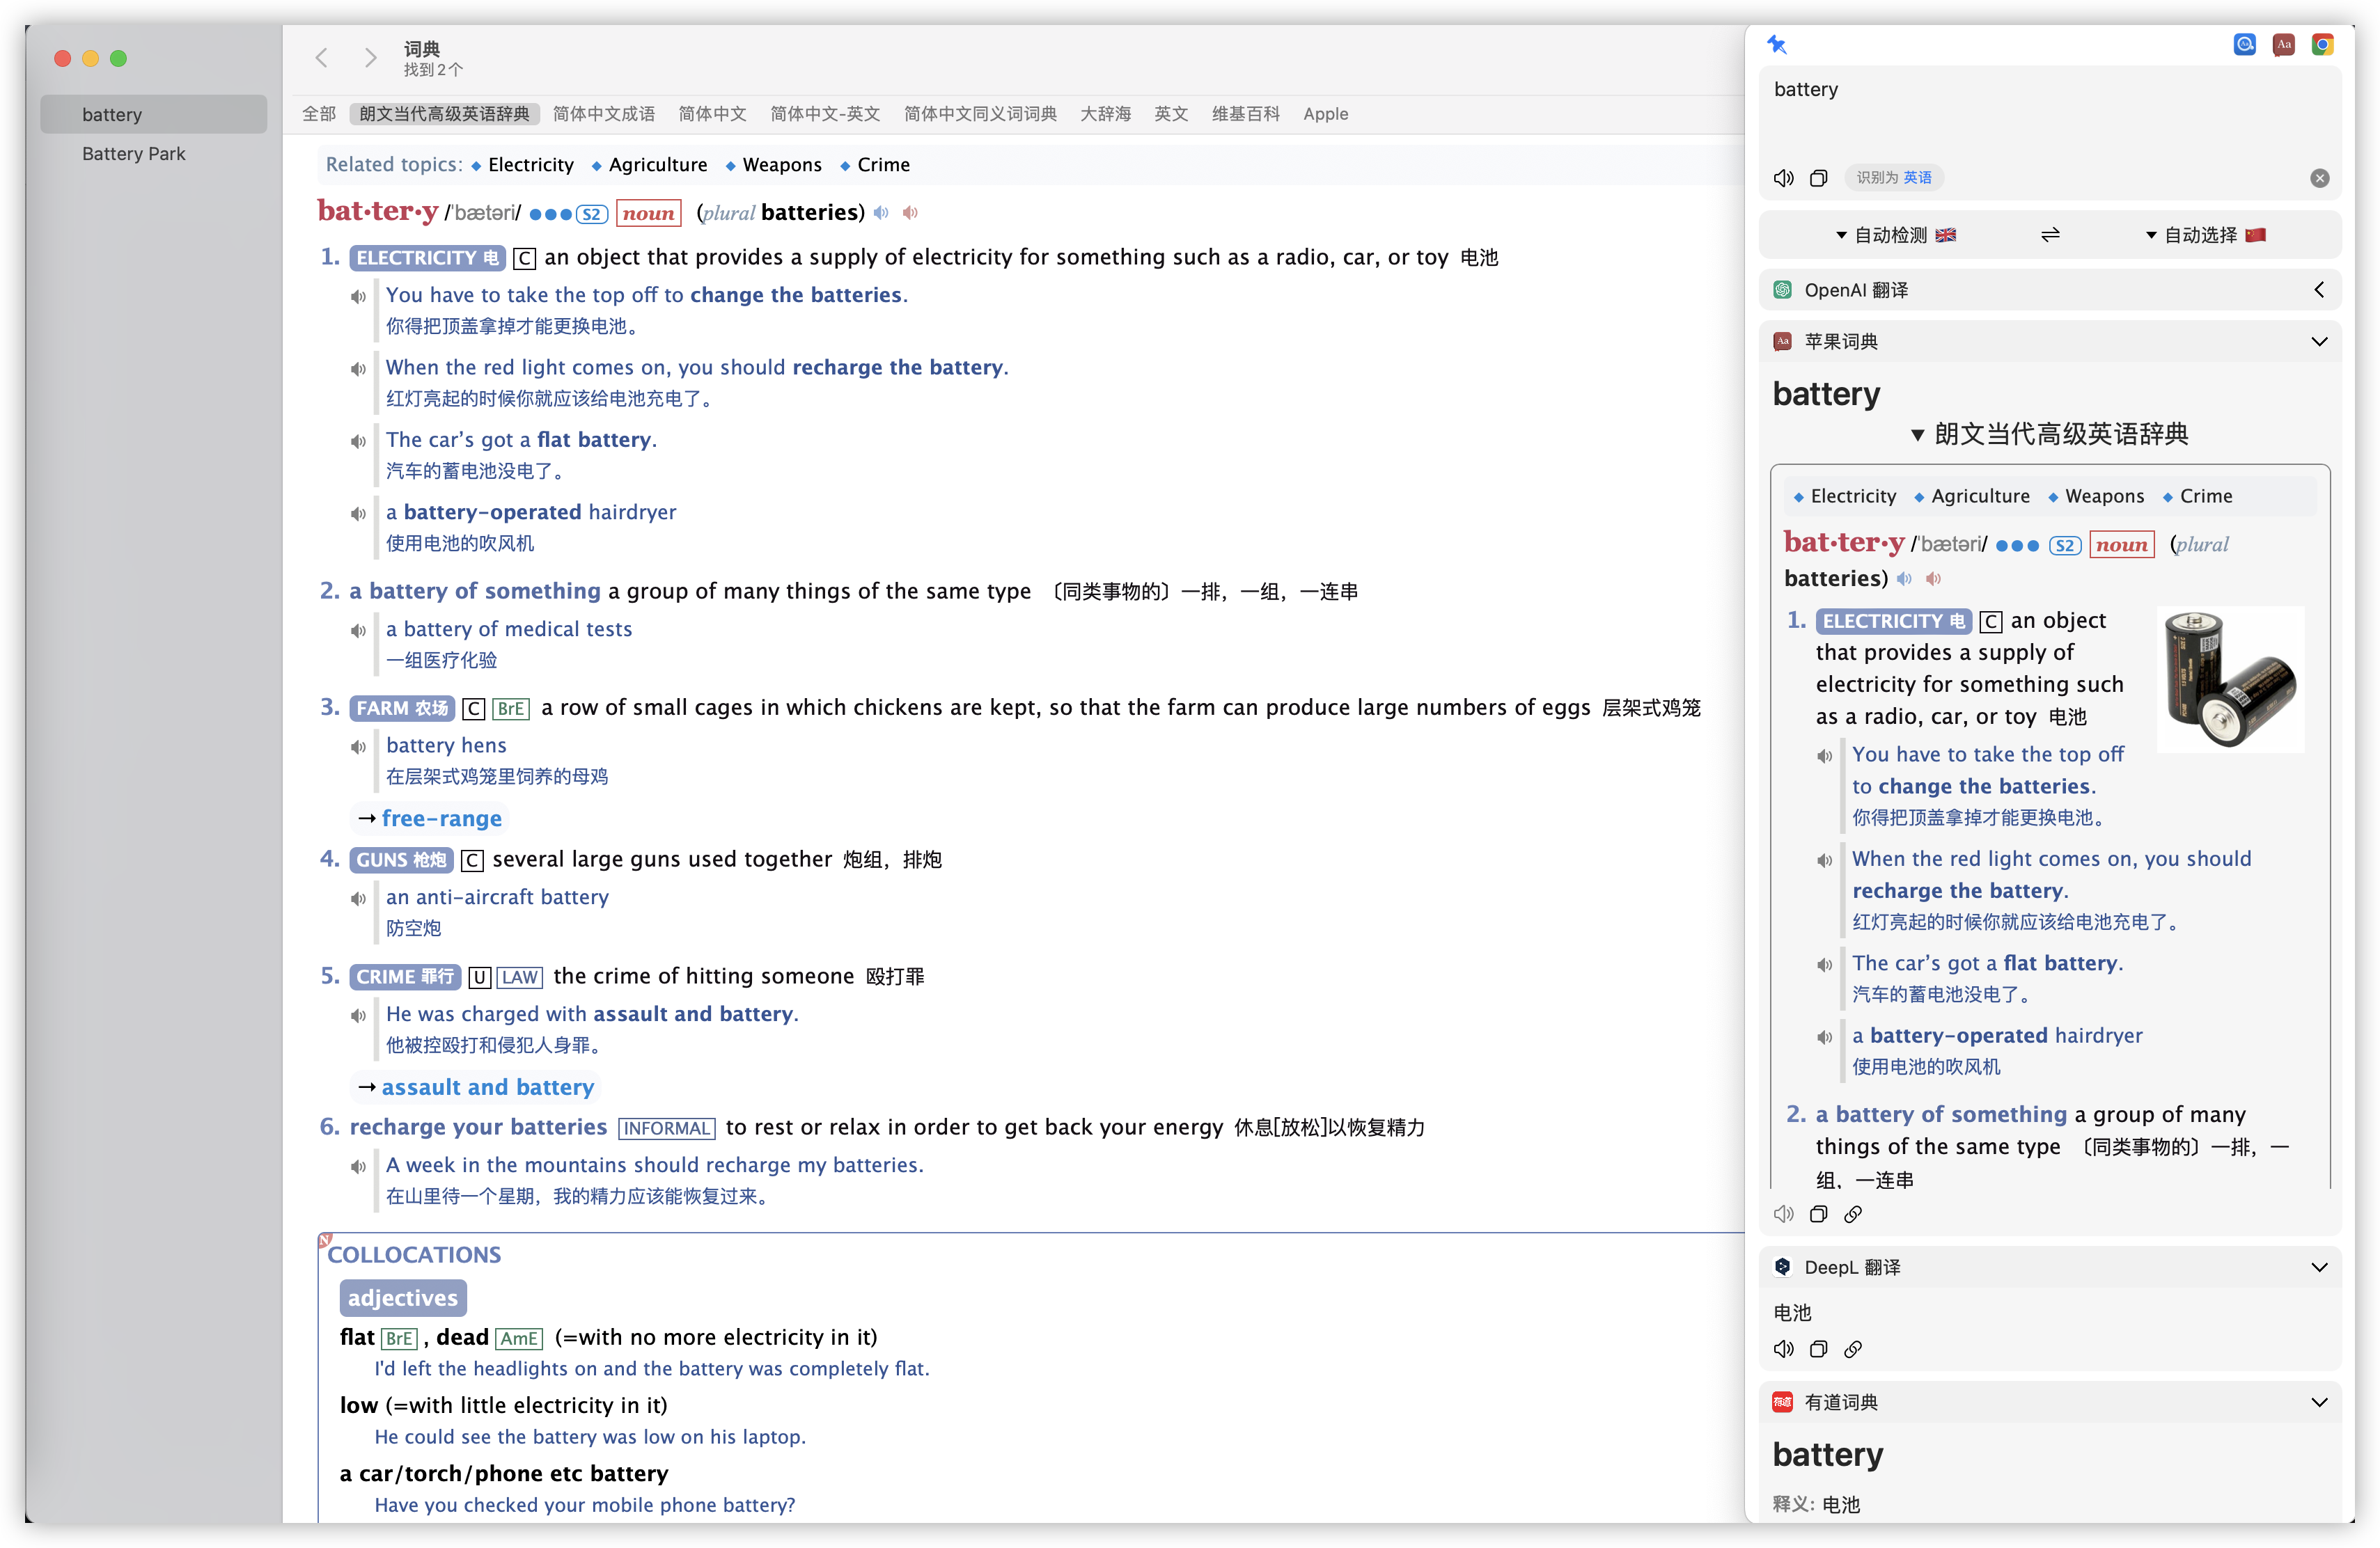2380x1548 pixels.
Task: Play audio for 'change the batteries' example
Action: (x=358, y=296)
